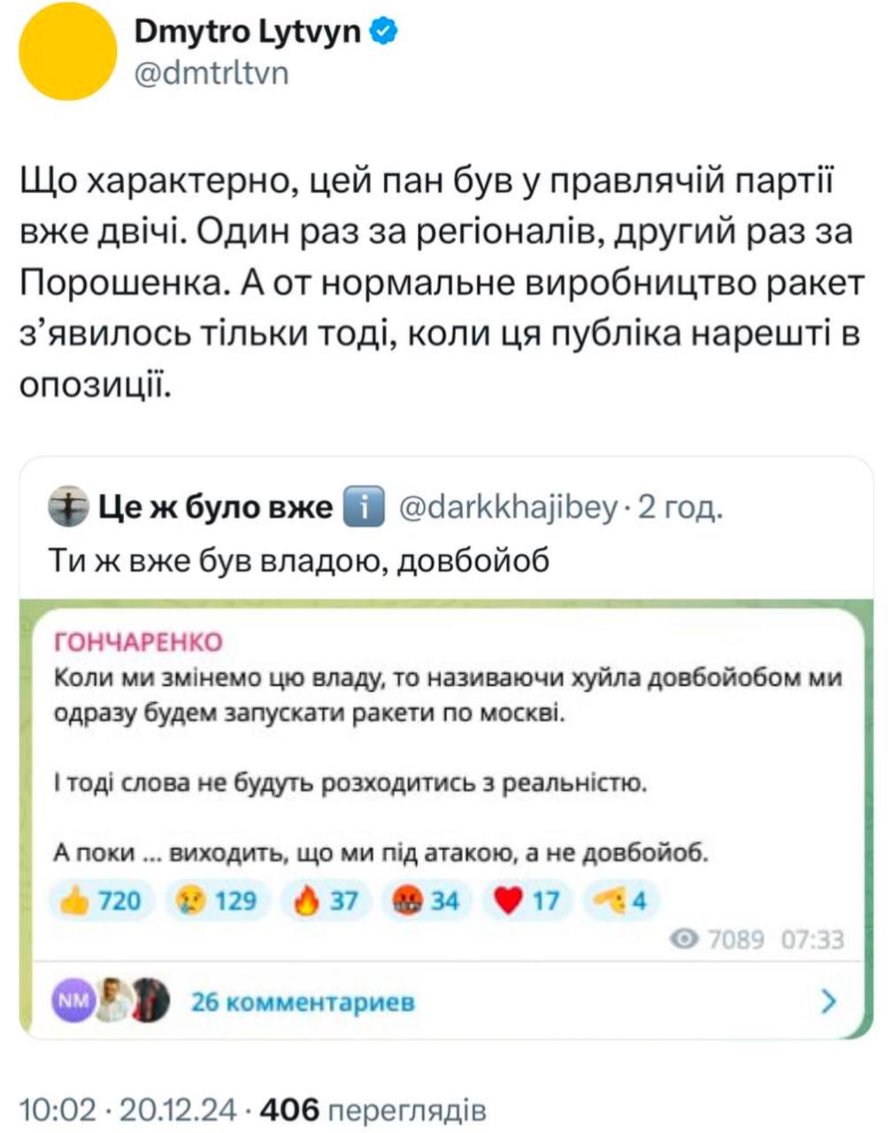
Task: Click the salute reaction with 4
Action: click(621, 900)
